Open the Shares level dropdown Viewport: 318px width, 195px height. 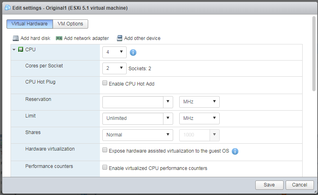click(x=138, y=135)
